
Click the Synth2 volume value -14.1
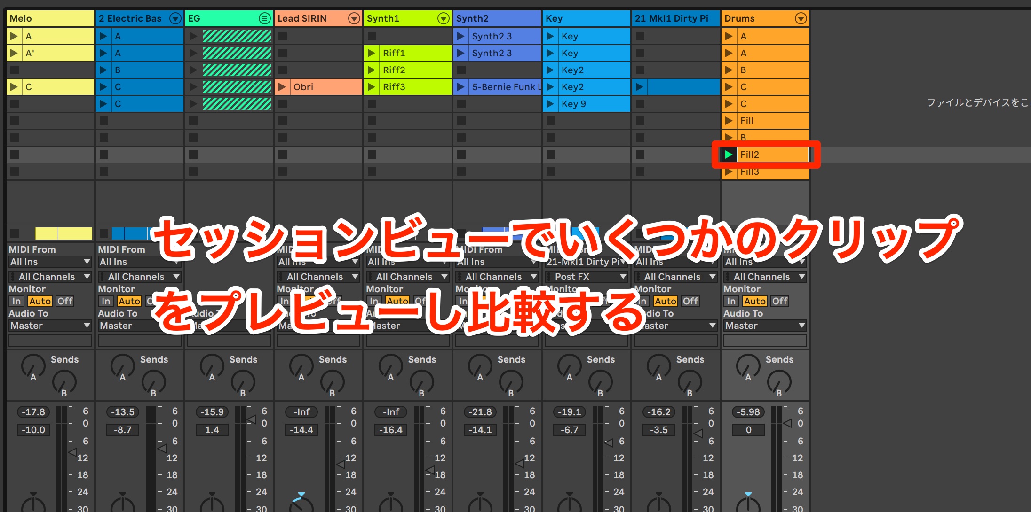tap(480, 430)
